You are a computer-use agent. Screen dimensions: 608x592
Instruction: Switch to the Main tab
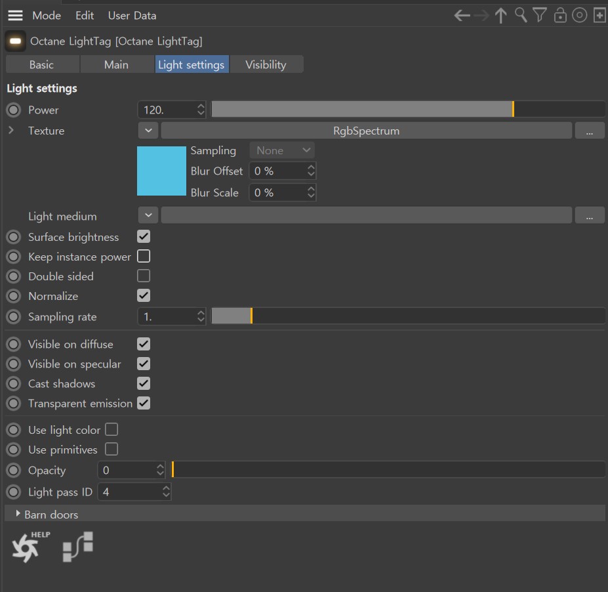click(x=117, y=64)
